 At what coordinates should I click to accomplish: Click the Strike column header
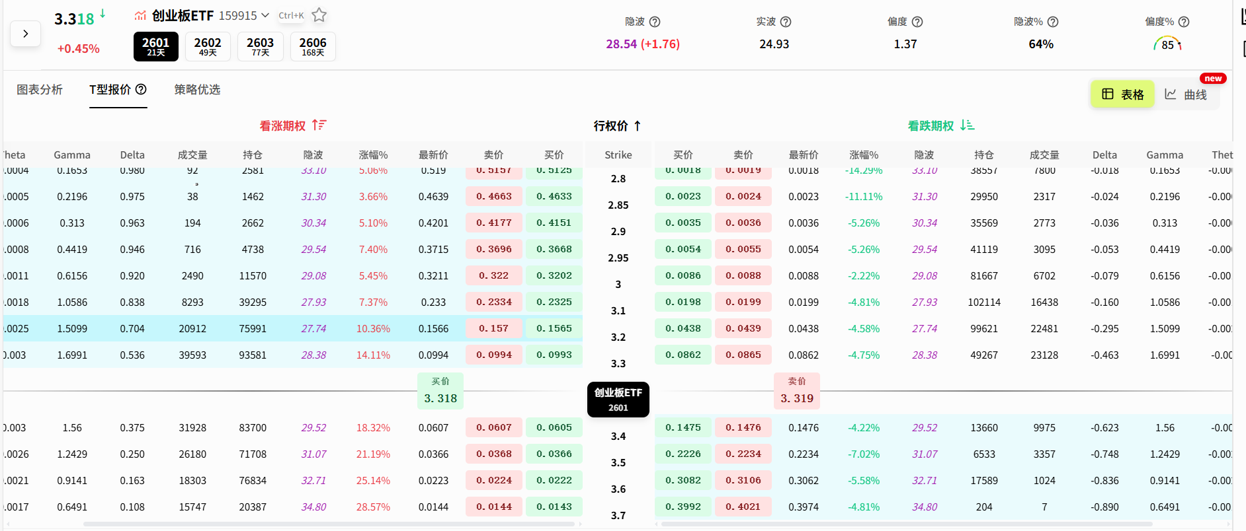(618, 155)
